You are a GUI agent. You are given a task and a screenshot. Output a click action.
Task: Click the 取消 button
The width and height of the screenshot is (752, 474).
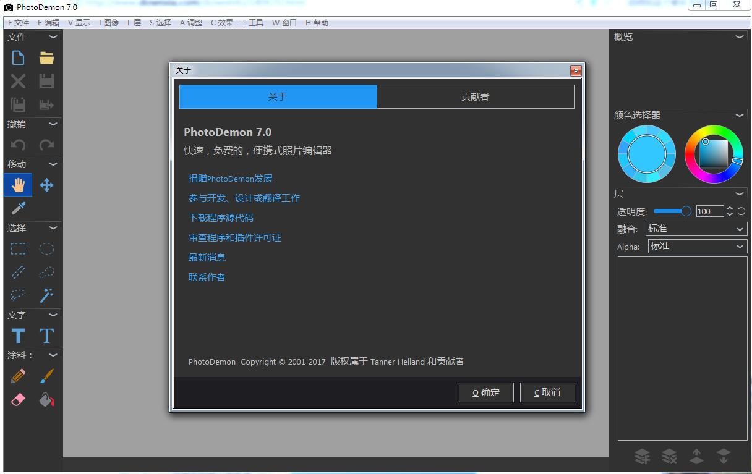[547, 392]
